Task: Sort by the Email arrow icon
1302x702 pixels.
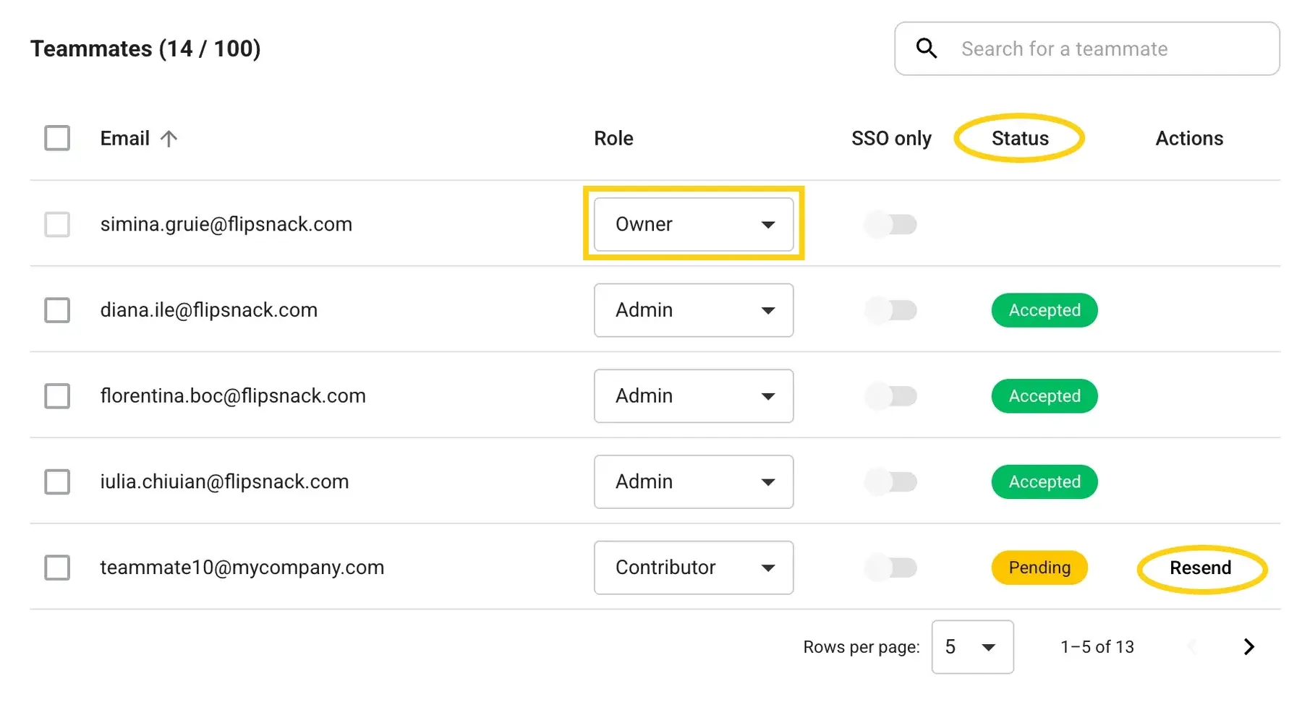Action: tap(169, 138)
